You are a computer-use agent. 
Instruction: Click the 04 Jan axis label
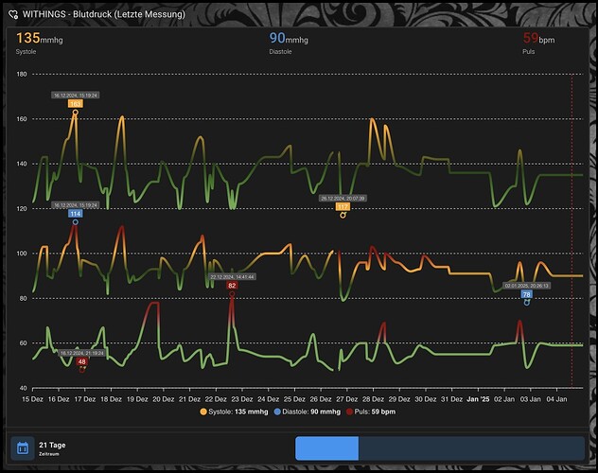tap(556, 399)
